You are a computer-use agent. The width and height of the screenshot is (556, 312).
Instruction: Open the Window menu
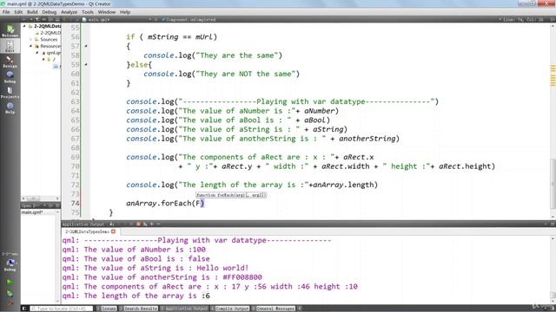pos(107,12)
